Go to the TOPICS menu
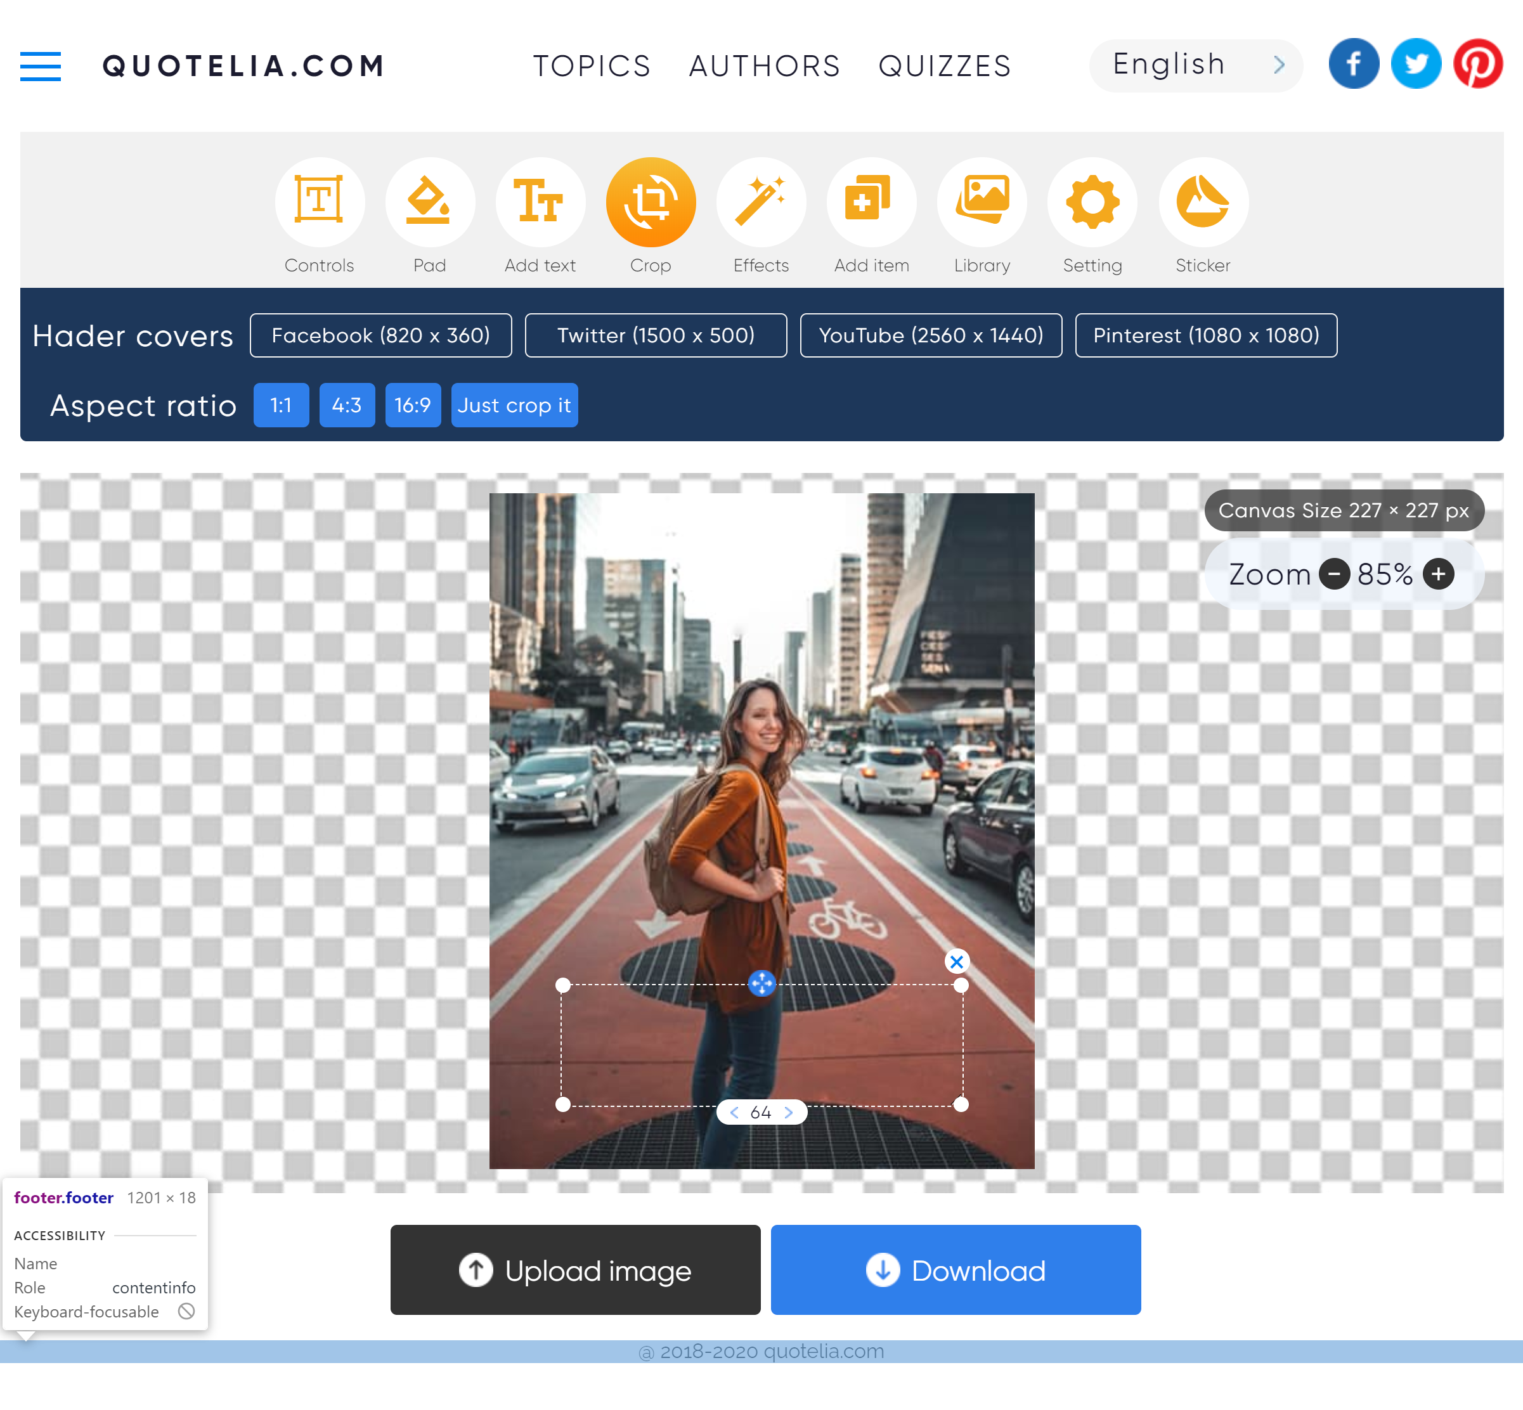The height and width of the screenshot is (1410, 1523). point(592,67)
